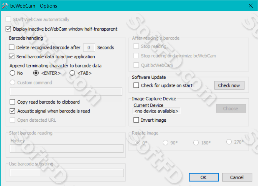Viewport: 258px width, 186px height.
Task: Select 180° image rotation
Action: click(x=196, y=142)
